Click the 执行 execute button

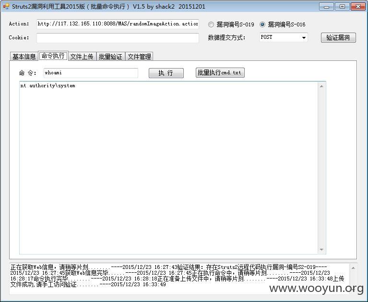coord(166,73)
